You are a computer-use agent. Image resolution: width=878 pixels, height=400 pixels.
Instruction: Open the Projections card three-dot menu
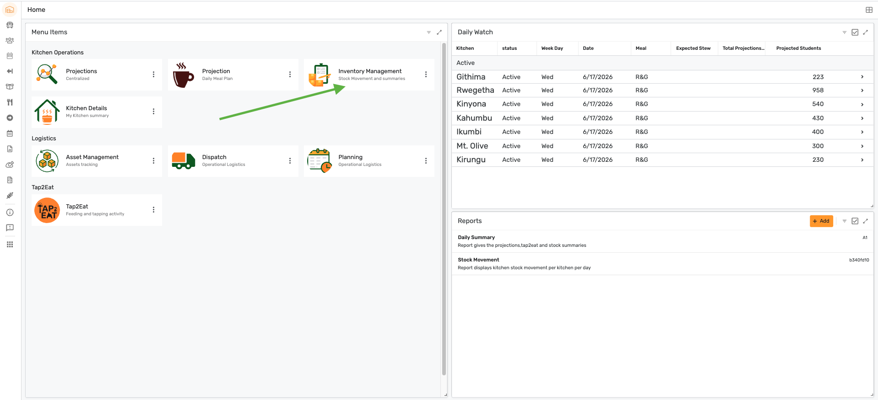153,75
